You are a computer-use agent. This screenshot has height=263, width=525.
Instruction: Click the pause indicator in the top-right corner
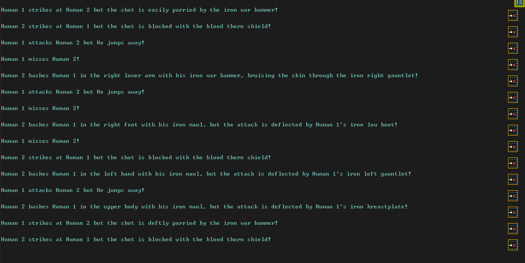[520, 3]
